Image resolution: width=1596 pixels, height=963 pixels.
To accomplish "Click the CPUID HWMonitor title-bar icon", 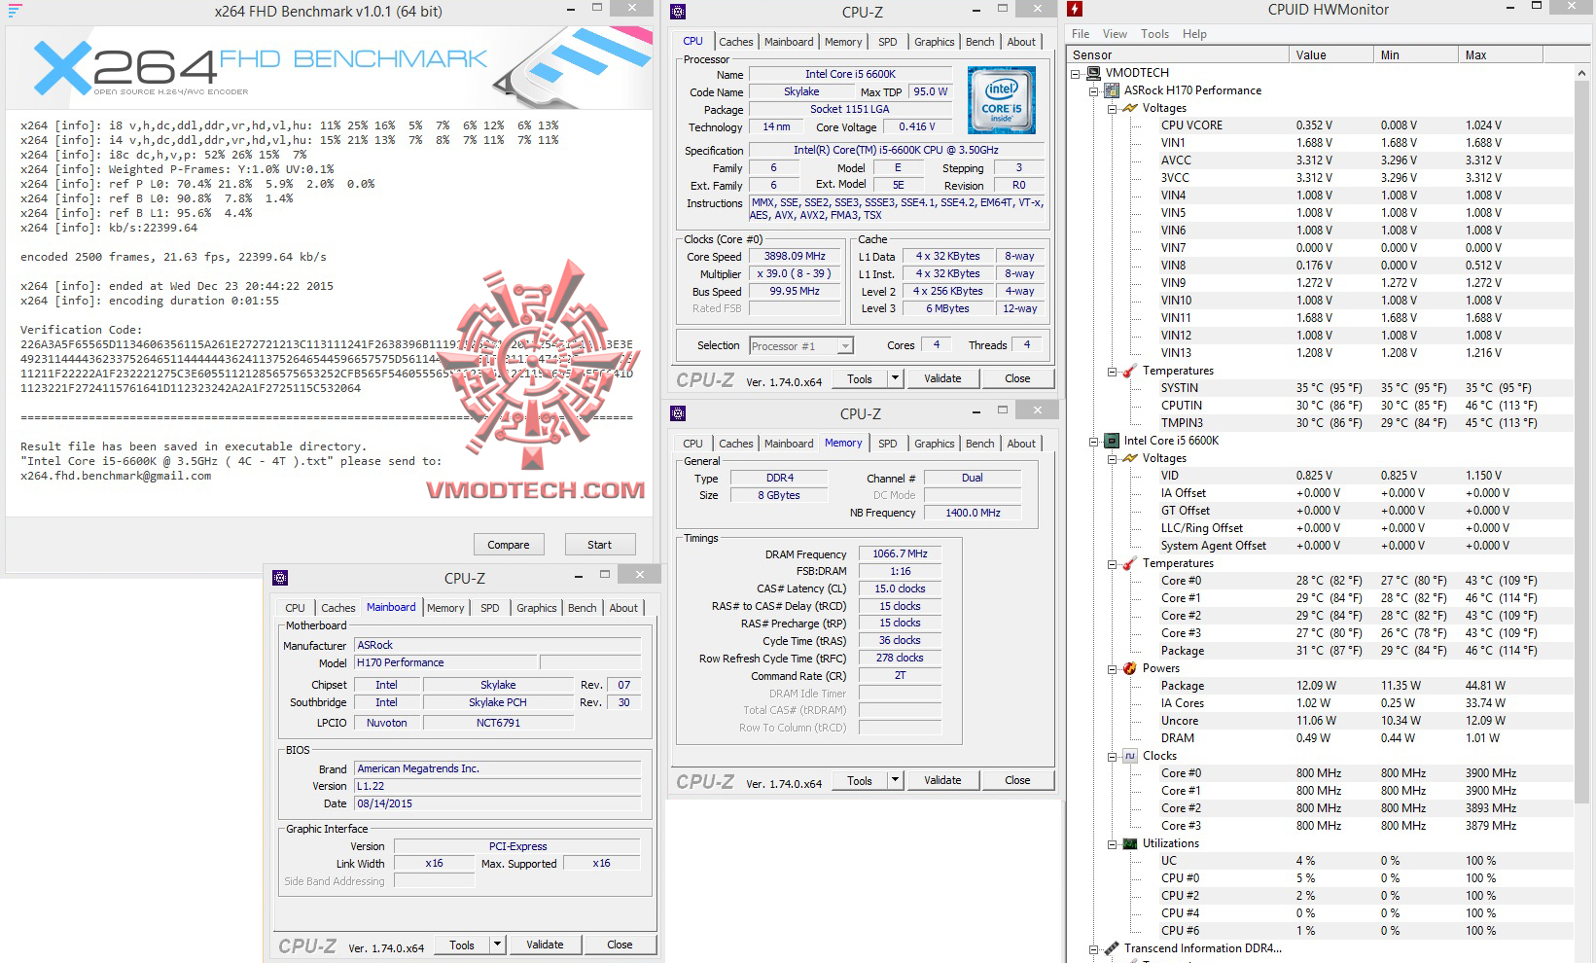I will [x=1075, y=9].
